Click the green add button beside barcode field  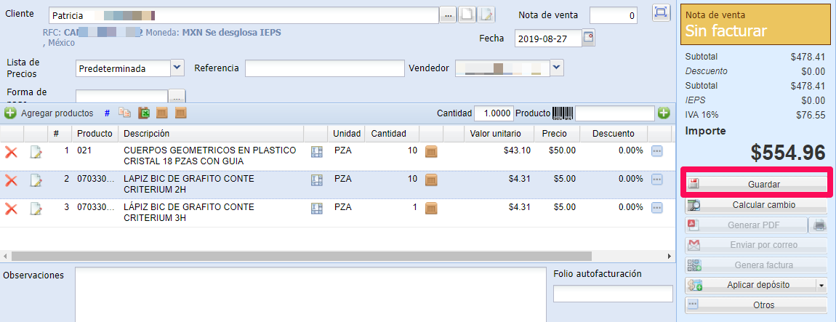pyautogui.click(x=664, y=113)
